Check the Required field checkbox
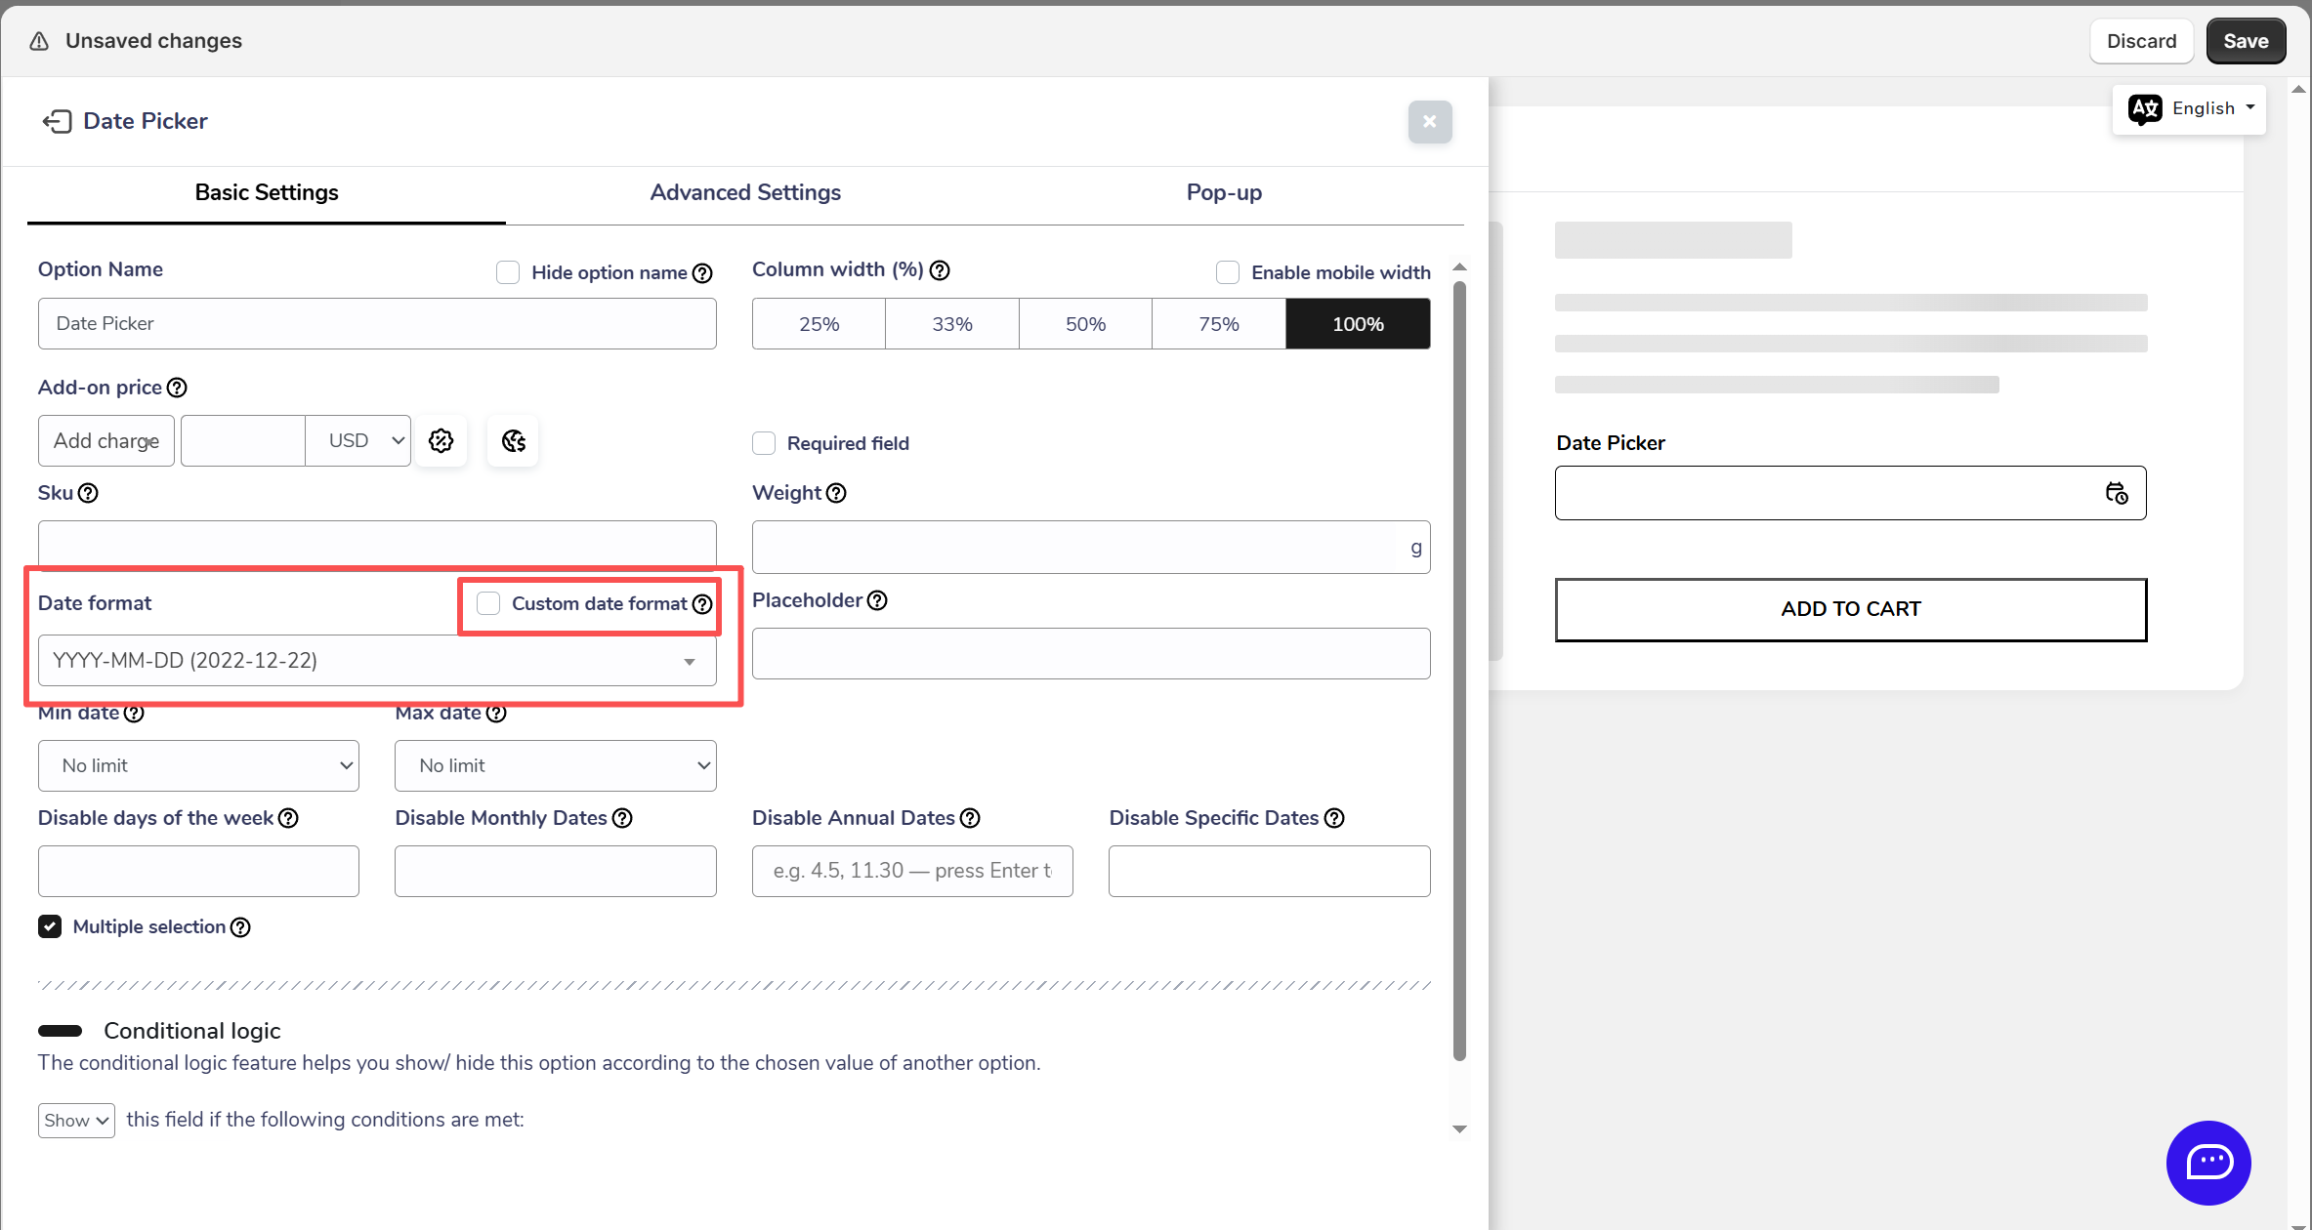 (764, 443)
